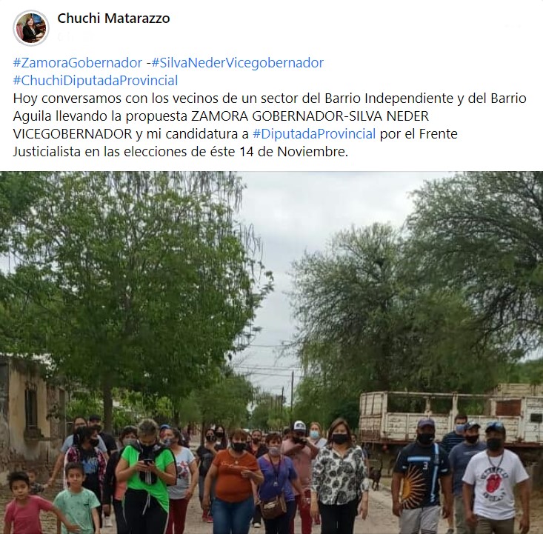Open the attached neighborhood walk photo
Image resolution: width=543 pixels, height=534 pixels.
click(x=271, y=353)
